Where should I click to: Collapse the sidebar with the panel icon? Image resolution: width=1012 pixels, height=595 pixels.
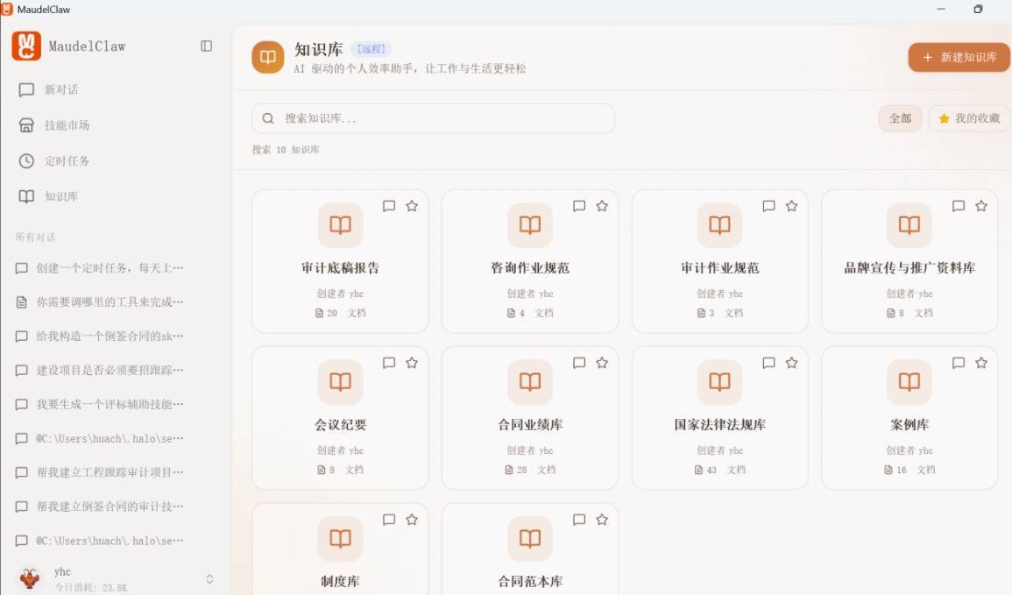pyautogui.click(x=207, y=46)
